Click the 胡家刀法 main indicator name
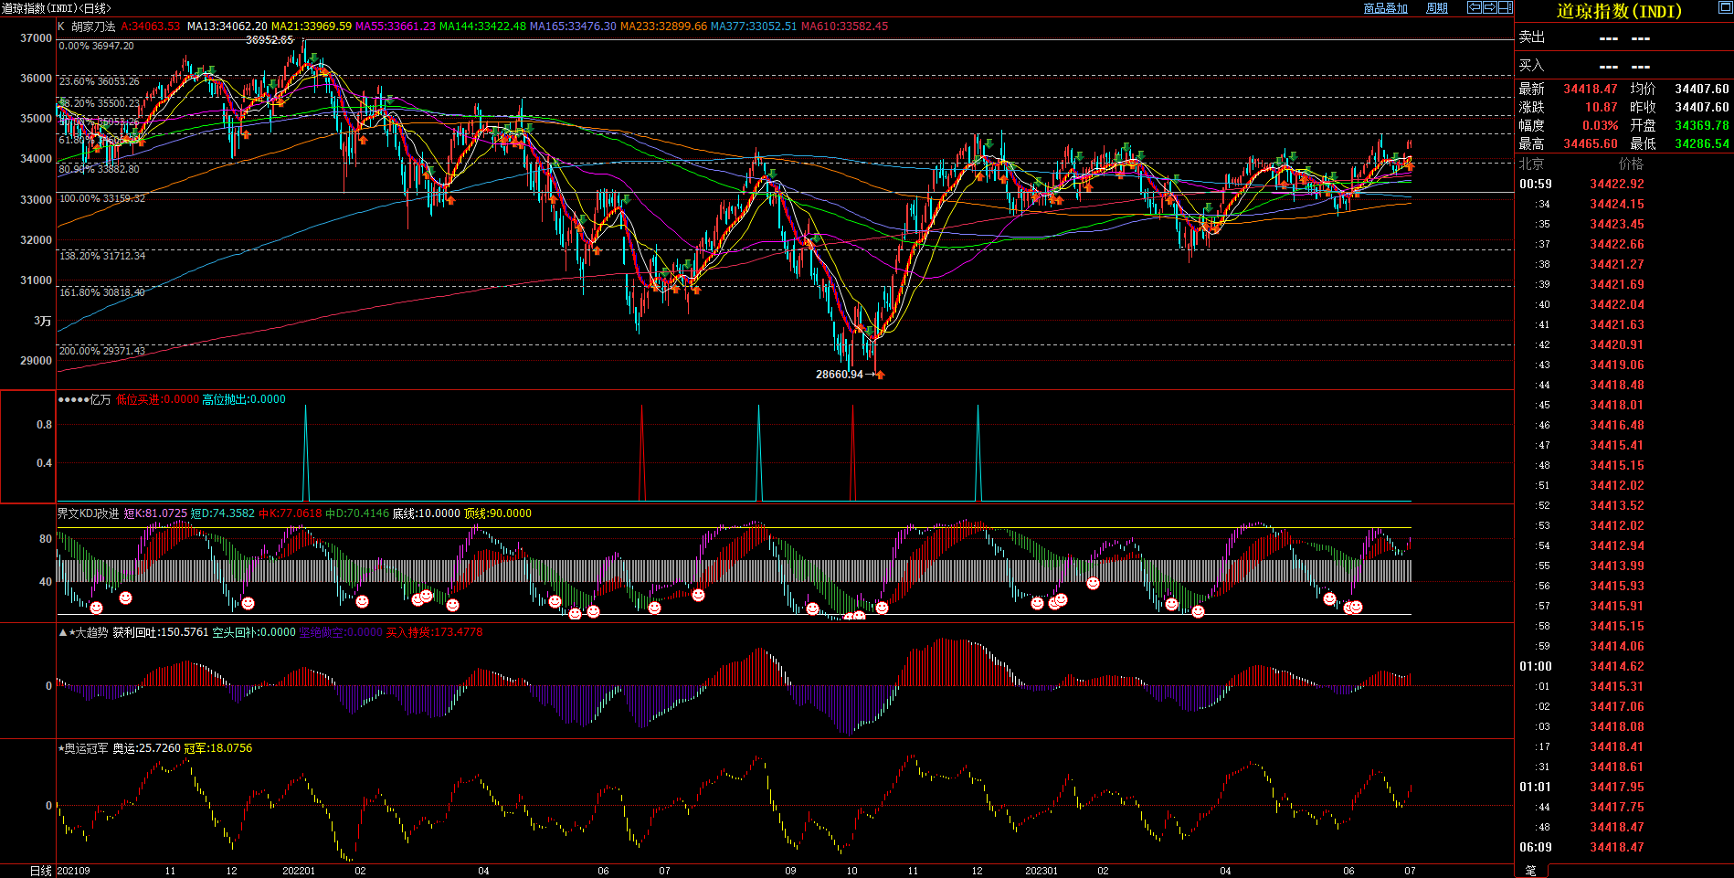 click(93, 26)
